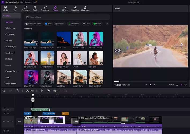Filter by the Blue color tag
Viewport: 190px width, 134px height.
click(48, 24)
